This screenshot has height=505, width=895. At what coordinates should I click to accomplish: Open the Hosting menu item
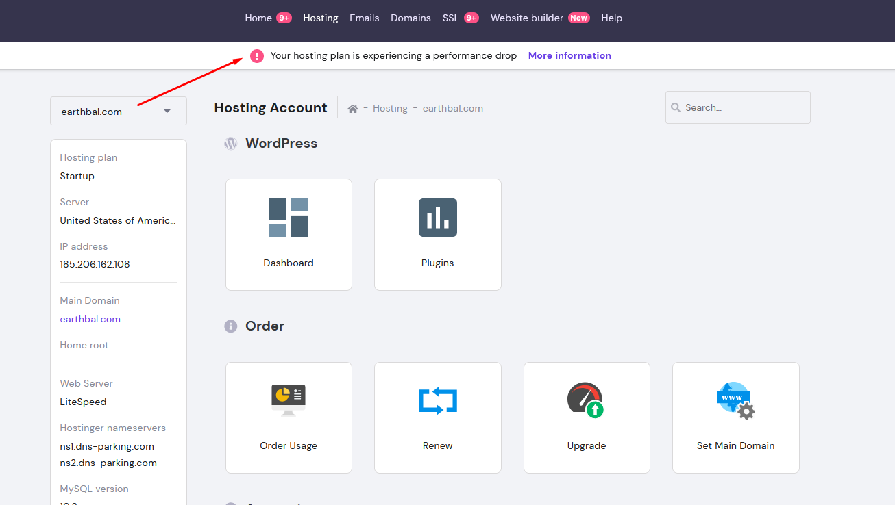coord(321,18)
